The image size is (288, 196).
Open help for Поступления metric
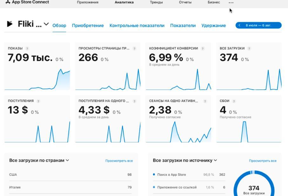[38, 101]
